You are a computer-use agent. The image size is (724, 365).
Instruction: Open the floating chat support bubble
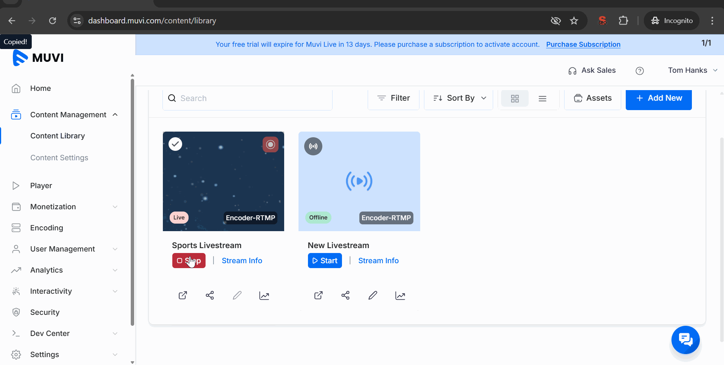click(x=685, y=340)
